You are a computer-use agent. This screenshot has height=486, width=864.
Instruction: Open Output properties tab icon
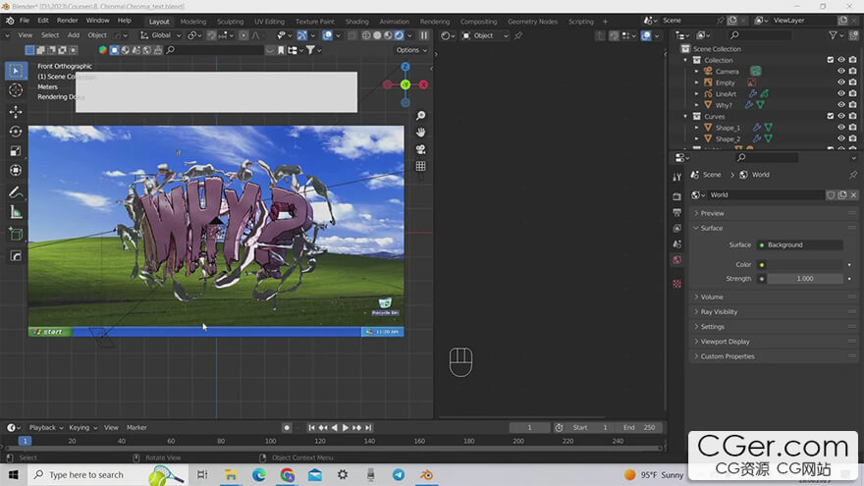(677, 212)
